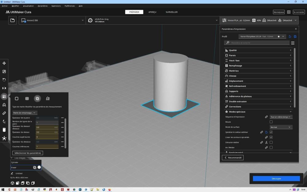307x192 pixels.
Task: Open the Support Blocker tool
Action: point(4,105)
